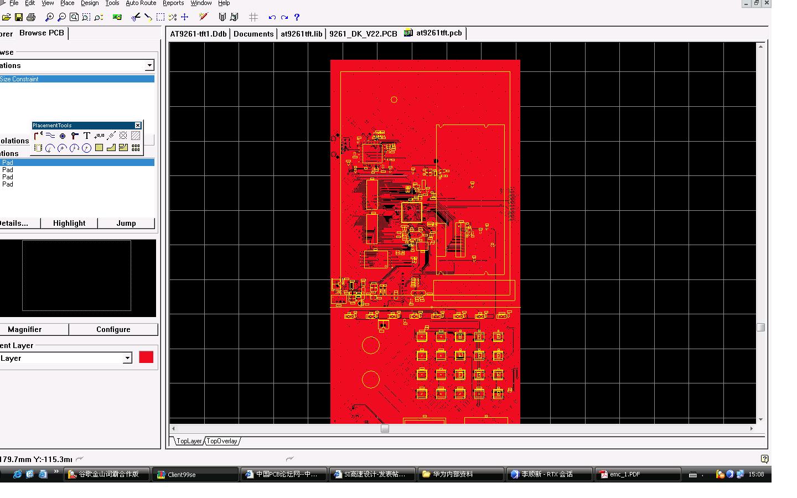The image size is (797, 498).
Task: Open the RTX 会话 taskbar window
Action: coord(550,474)
